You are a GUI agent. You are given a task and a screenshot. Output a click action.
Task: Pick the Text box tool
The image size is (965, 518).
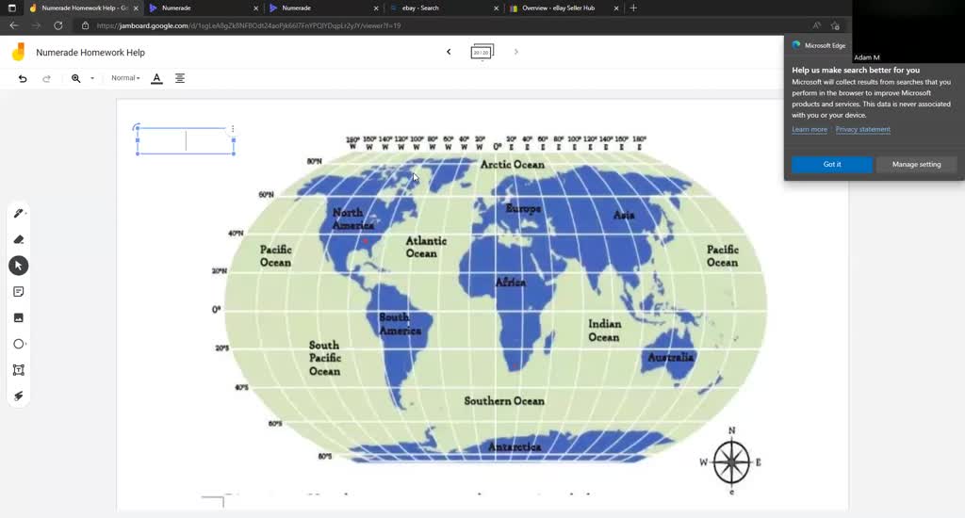(x=19, y=370)
